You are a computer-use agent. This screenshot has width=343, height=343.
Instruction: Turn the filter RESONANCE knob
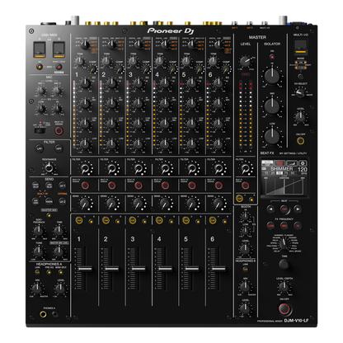pyautogui.click(x=49, y=167)
